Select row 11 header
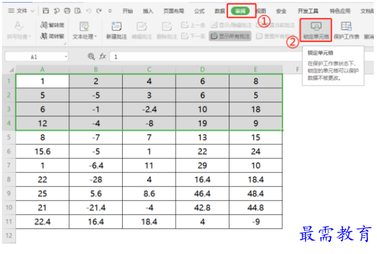 coord(9,221)
